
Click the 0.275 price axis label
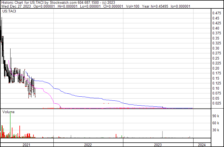pyautogui.click(x=217, y=53)
